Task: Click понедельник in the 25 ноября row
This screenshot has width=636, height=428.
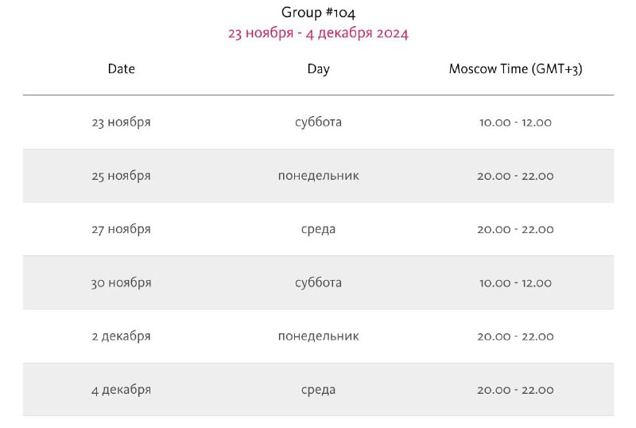Action: (319, 176)
